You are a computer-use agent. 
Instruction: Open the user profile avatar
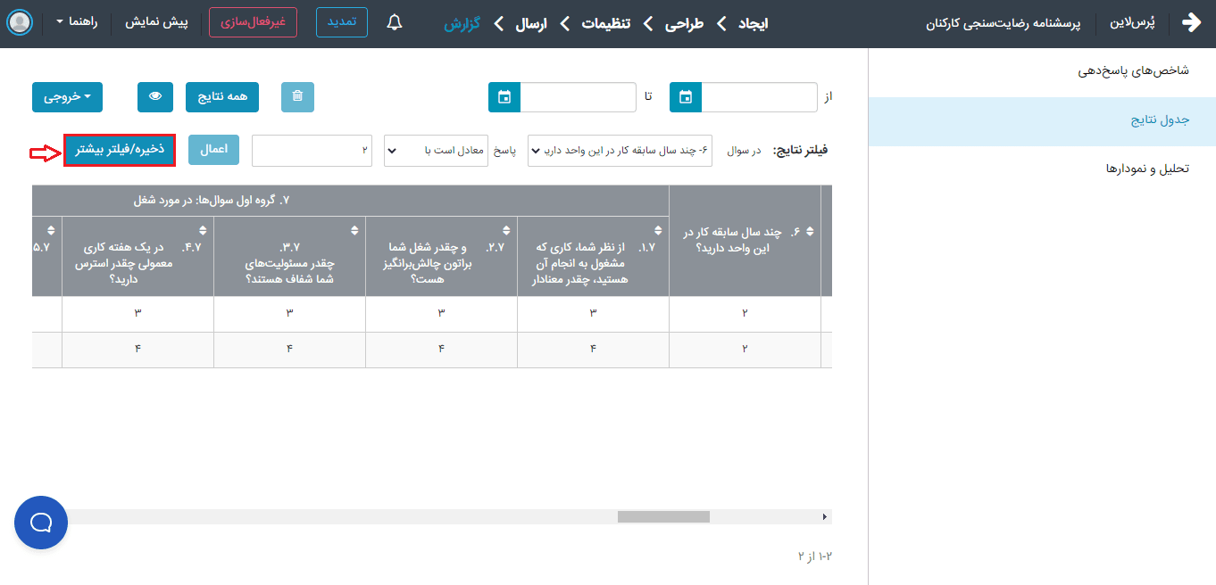(20, 22)
